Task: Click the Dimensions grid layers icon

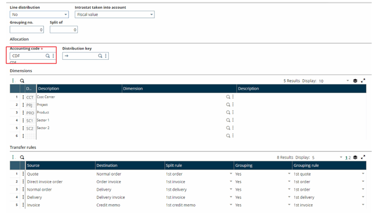Action: 355,81
